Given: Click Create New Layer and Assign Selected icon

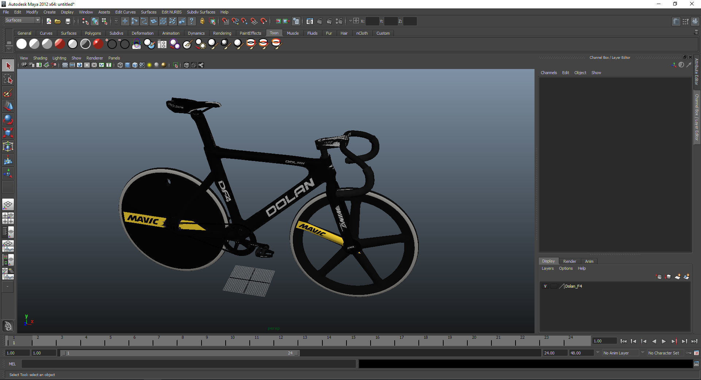Looking at the screenshot, I should pos(686,277).
